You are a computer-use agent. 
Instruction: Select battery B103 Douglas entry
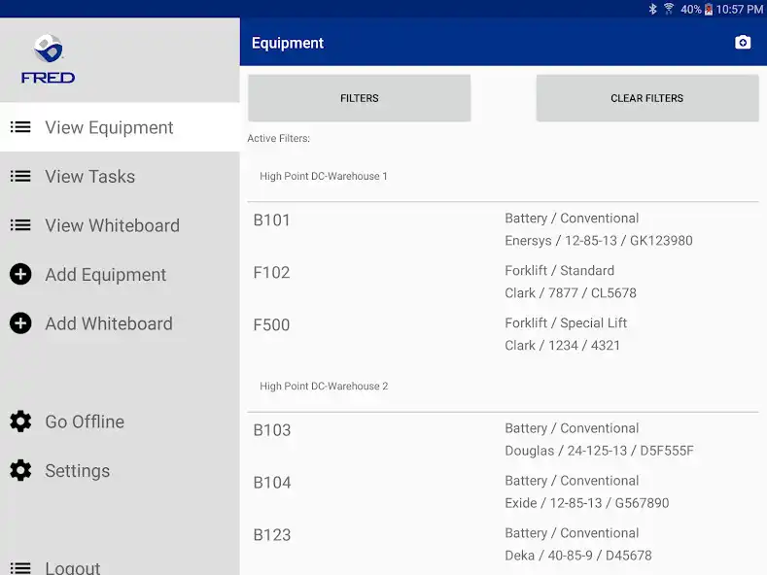tap(503, 439)
